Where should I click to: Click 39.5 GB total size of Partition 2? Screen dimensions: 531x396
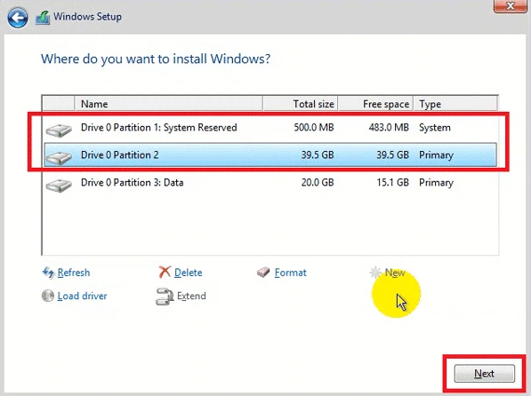tap(318, 154)
